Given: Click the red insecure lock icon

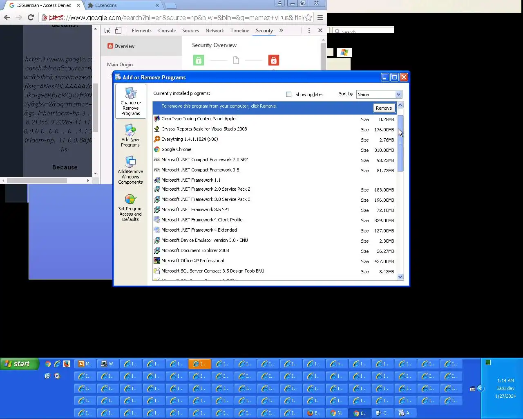Looking at the screenshot, I should click(273, 60).
